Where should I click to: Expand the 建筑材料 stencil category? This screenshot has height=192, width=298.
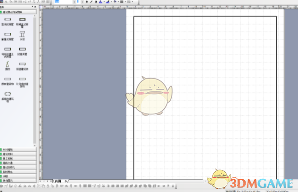click(x=18, y=154)
